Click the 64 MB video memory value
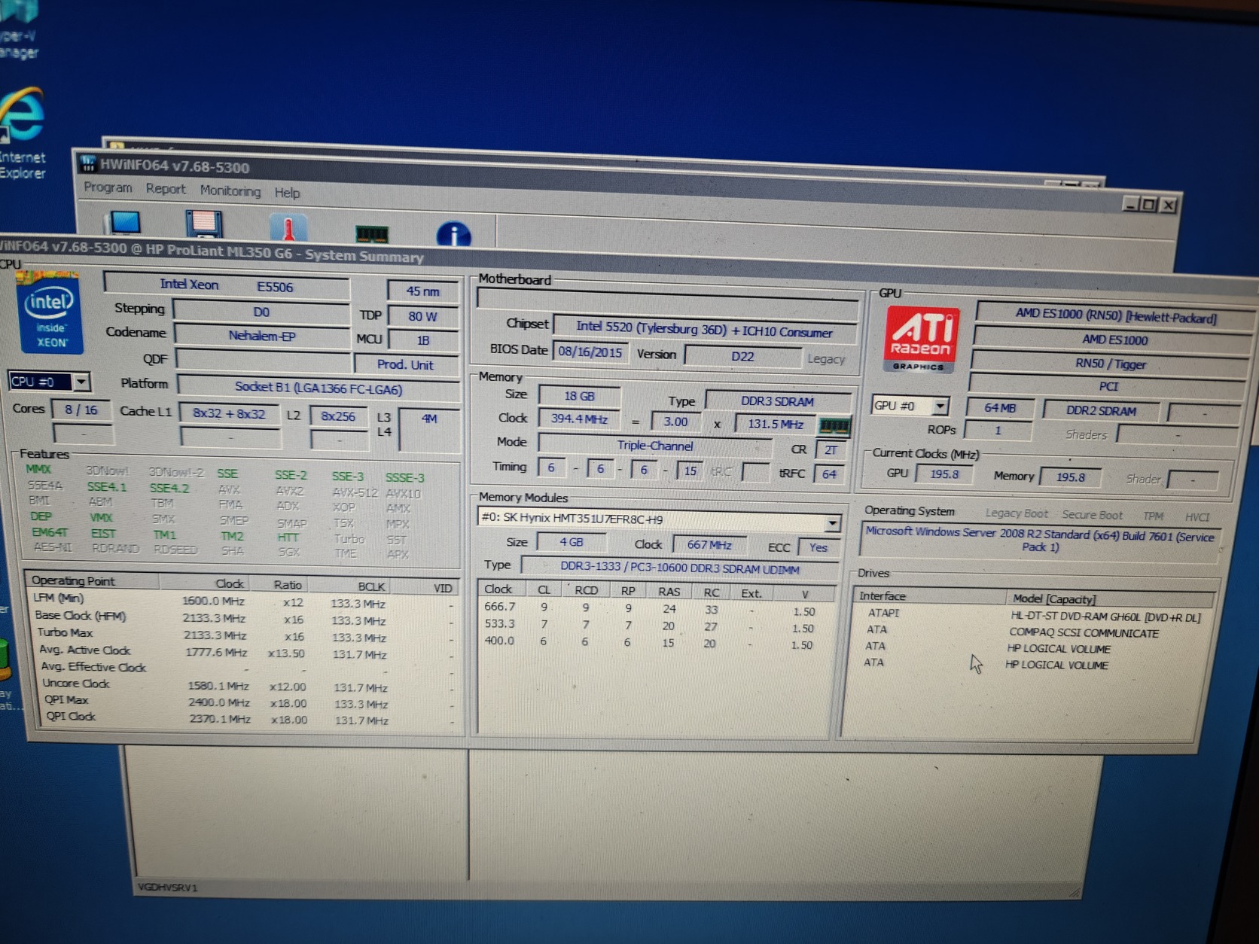Screen dimensions: 1259x944 [1000, 408]
